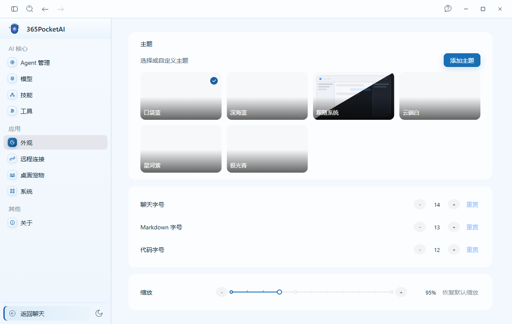Go back with the left arrow

45,9
